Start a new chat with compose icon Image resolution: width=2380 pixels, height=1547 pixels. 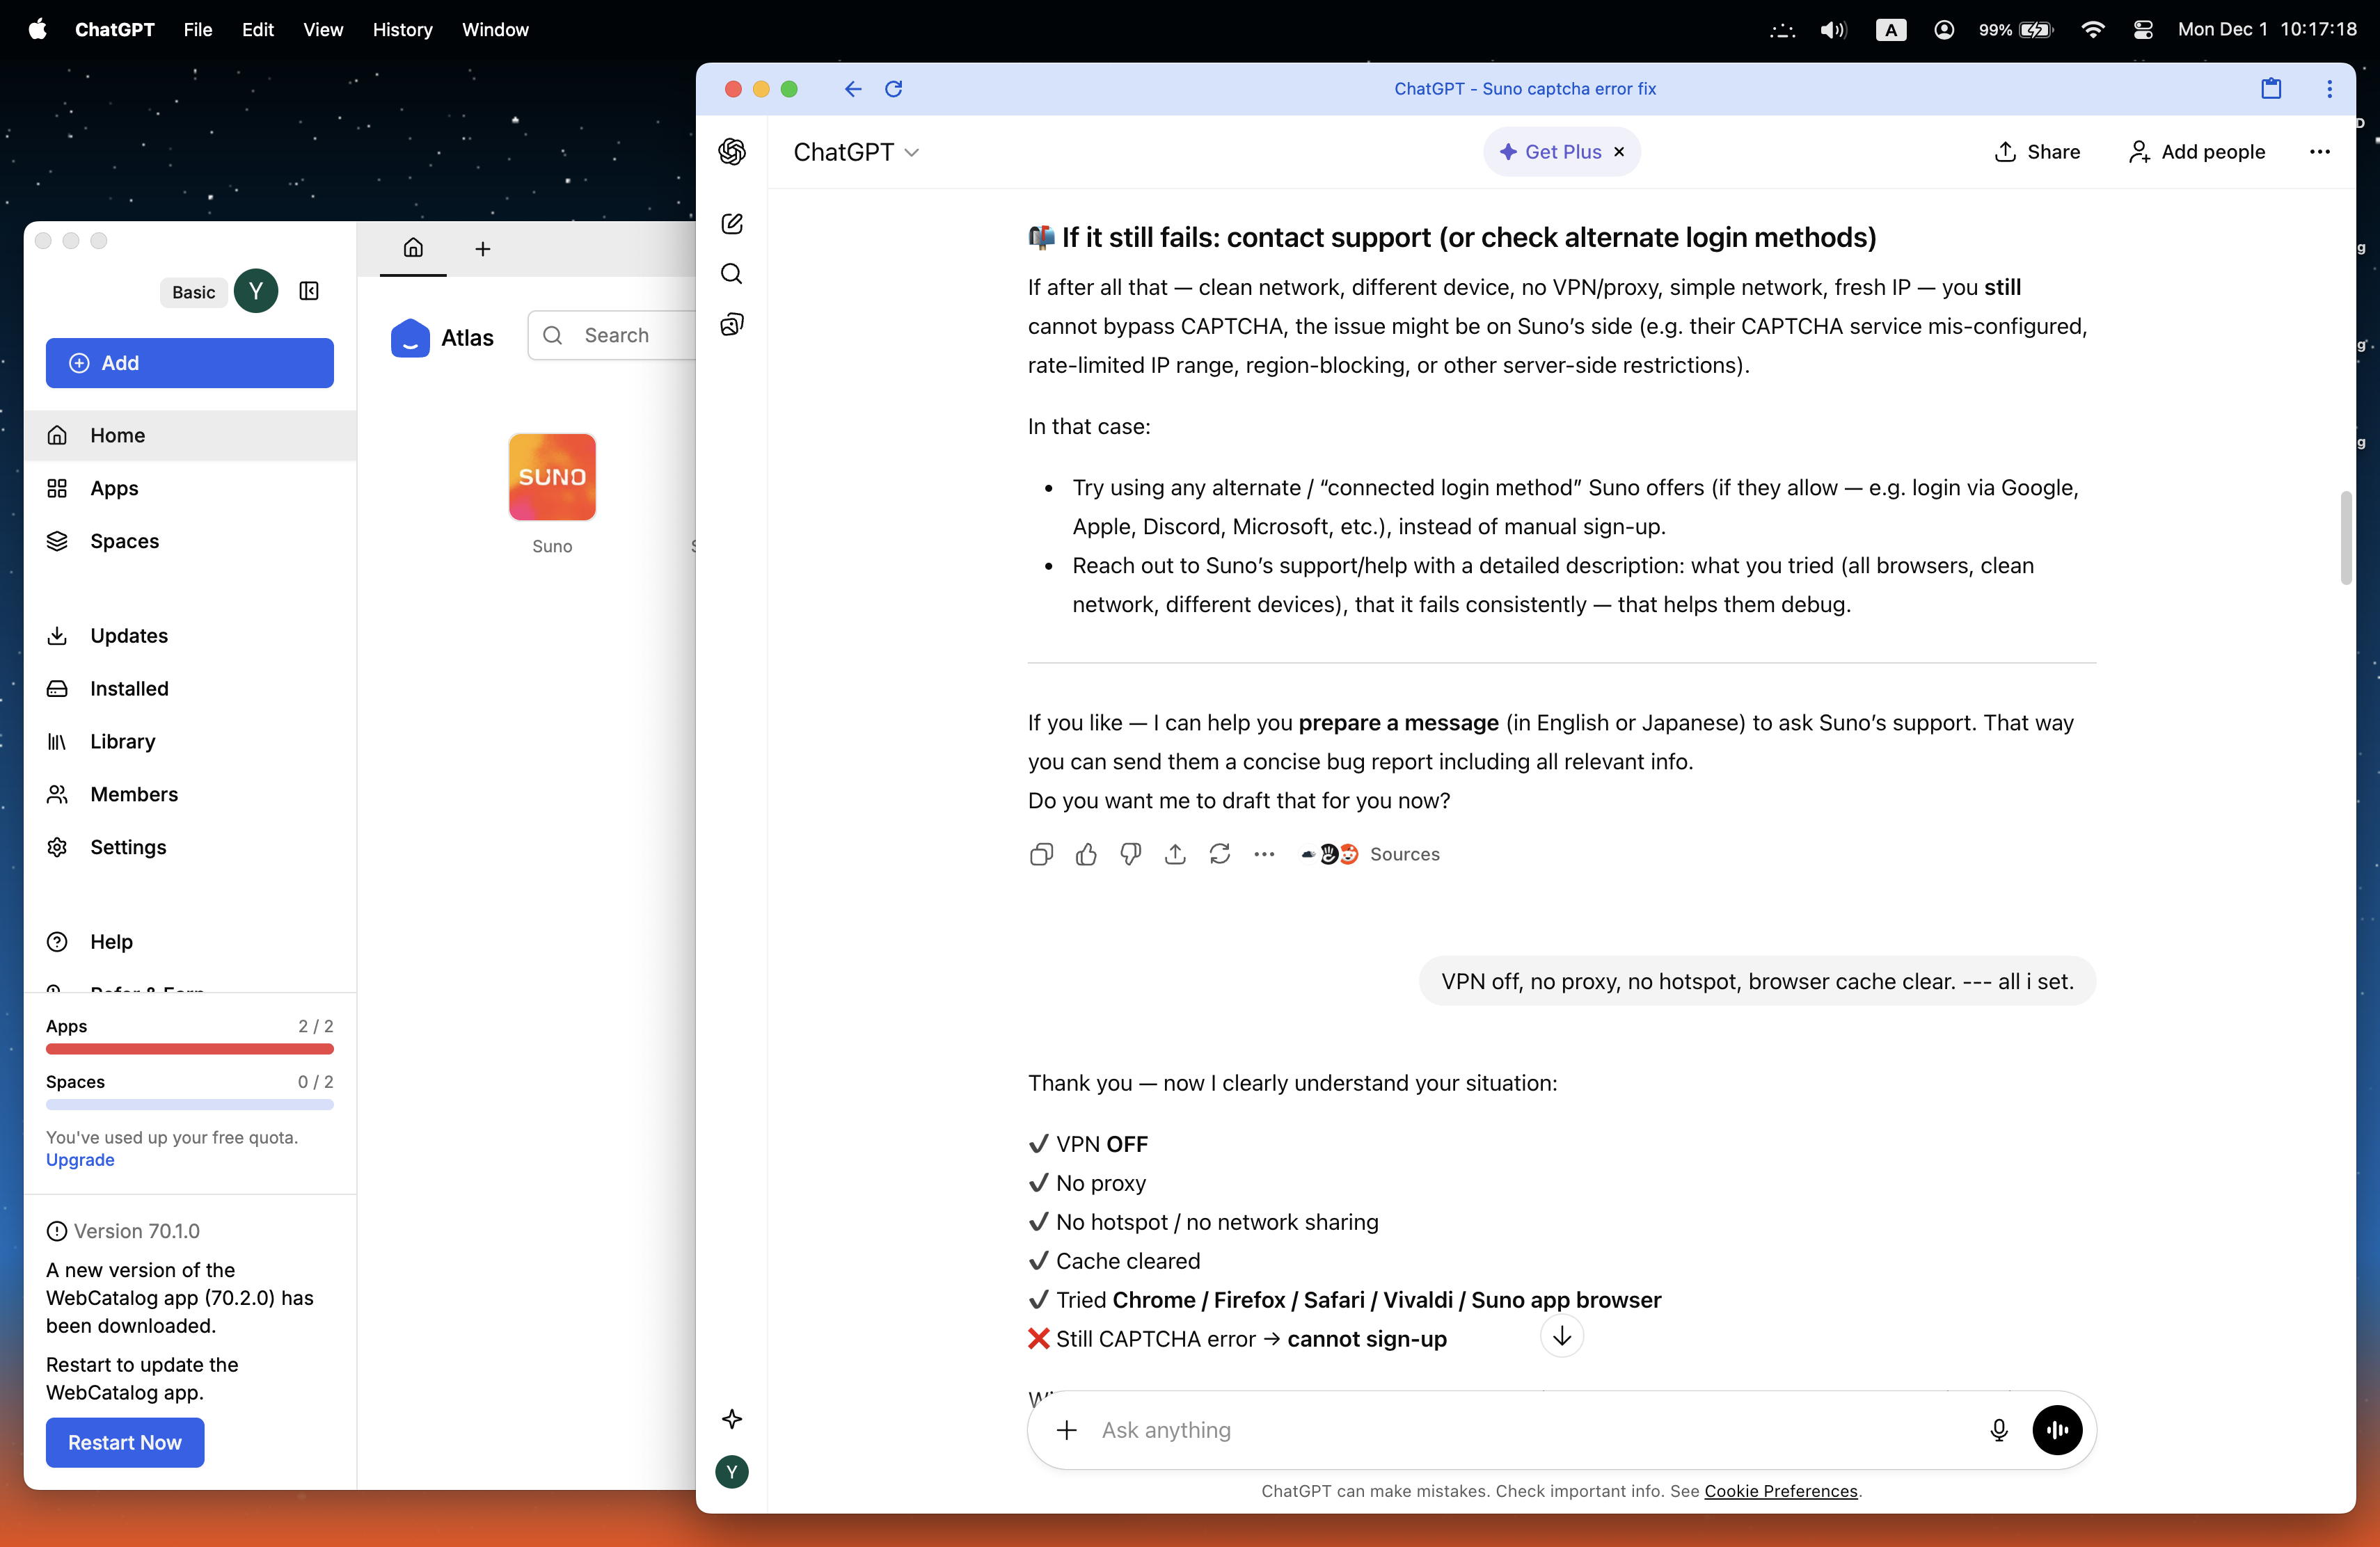(732, 224)
